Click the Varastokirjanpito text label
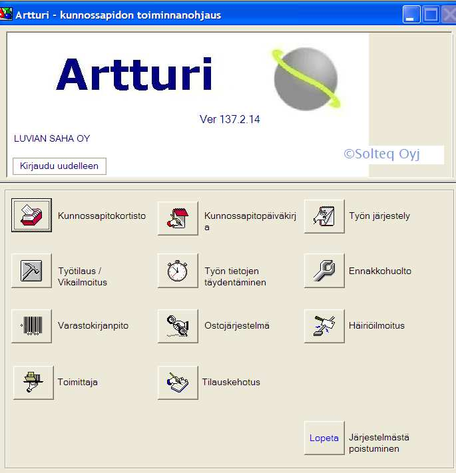The image size is (456, 473). tap(93, 325)
